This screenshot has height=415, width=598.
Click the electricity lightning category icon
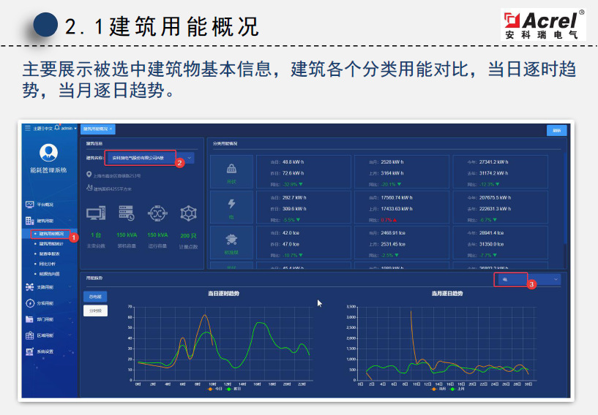231,204
